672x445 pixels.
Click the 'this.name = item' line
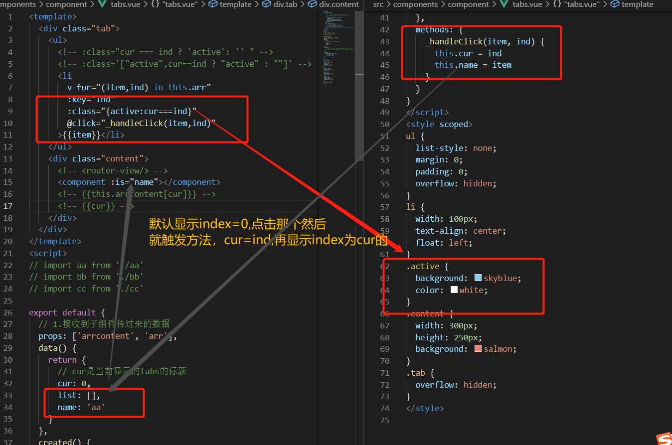(x=473, y=65)
